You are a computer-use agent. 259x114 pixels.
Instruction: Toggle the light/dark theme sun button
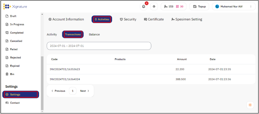pos(250,105)
